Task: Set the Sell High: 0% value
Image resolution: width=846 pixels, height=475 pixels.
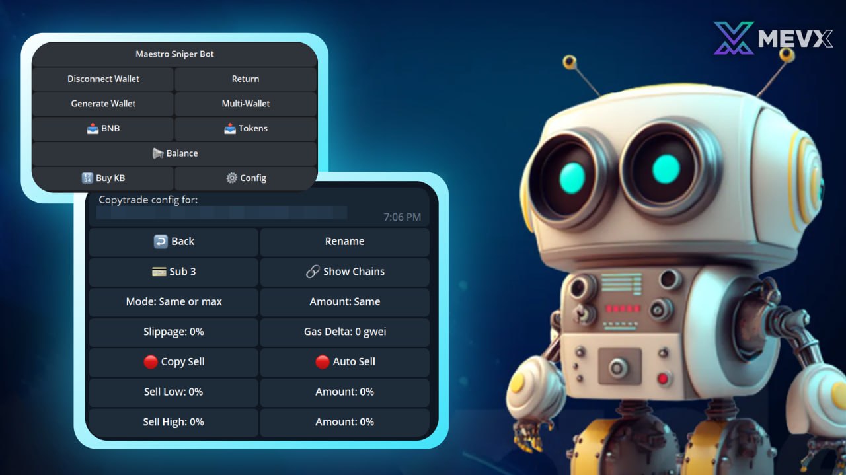Action: (173, 422)
